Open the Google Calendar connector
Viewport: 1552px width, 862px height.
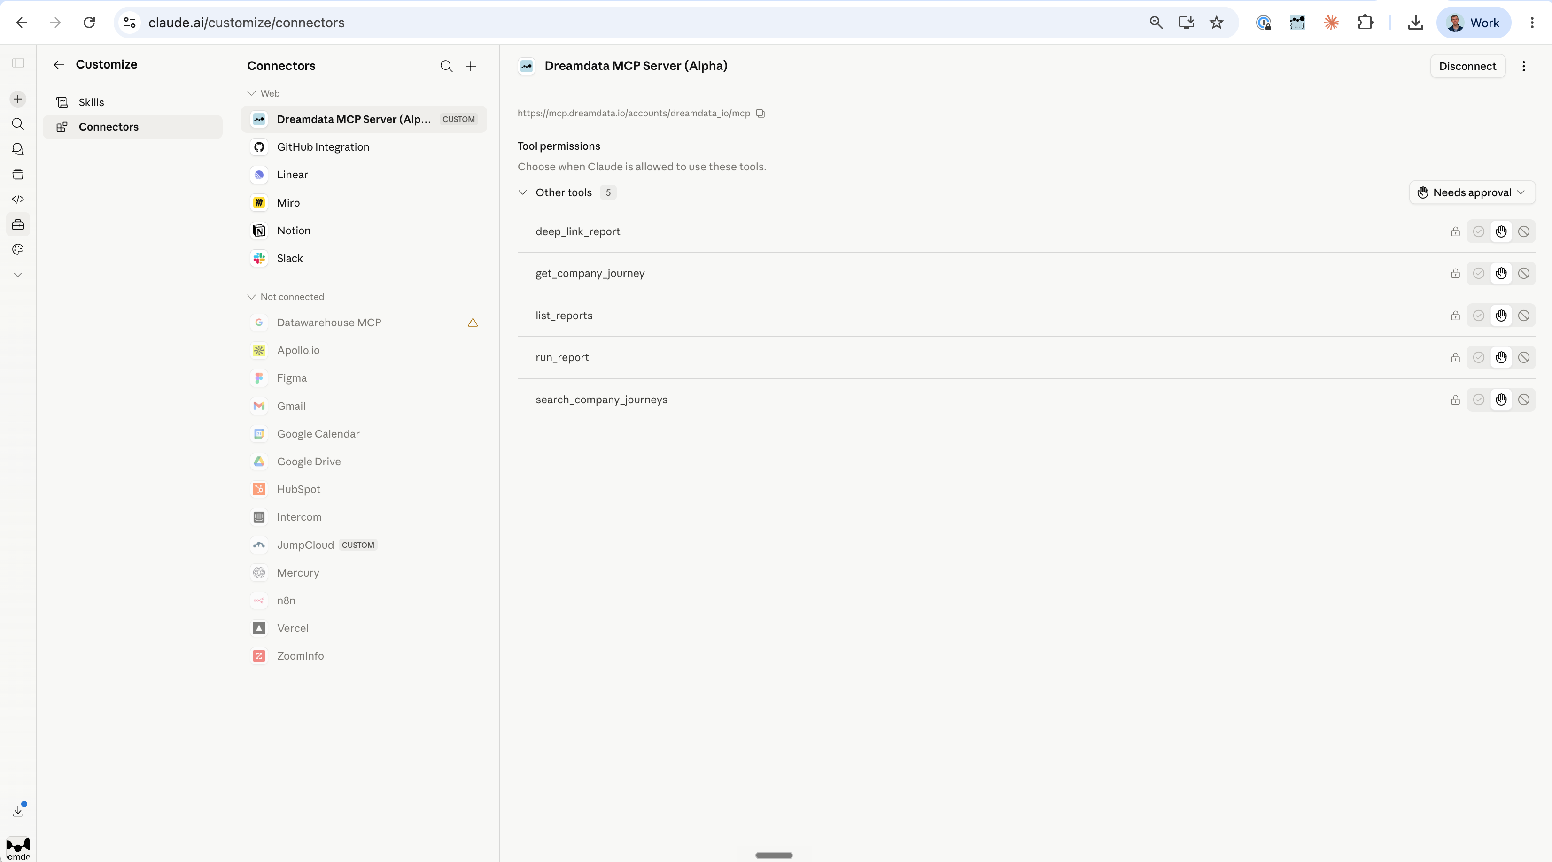[364, 434]
